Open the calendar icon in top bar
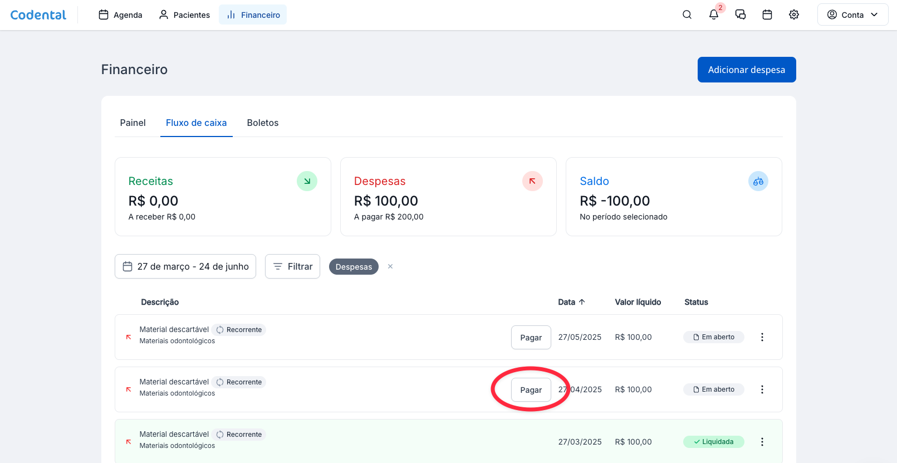The image size is (897, 463). [767, 15]
